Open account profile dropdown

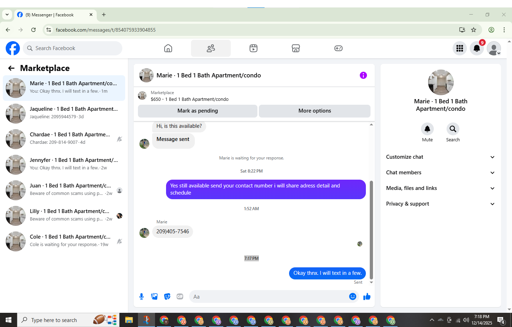click(494, 48)
